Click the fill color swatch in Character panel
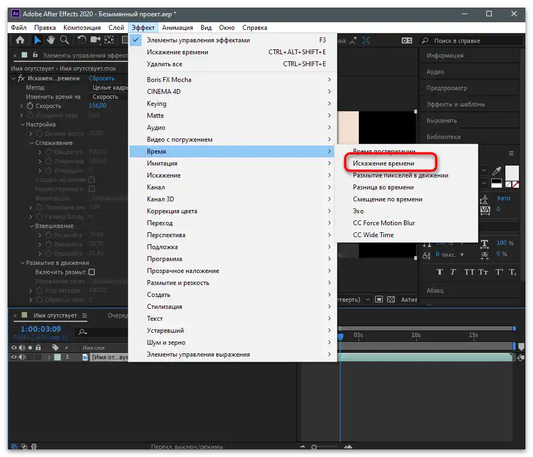Viewport: 533px width, 457px height. [512, 173]
